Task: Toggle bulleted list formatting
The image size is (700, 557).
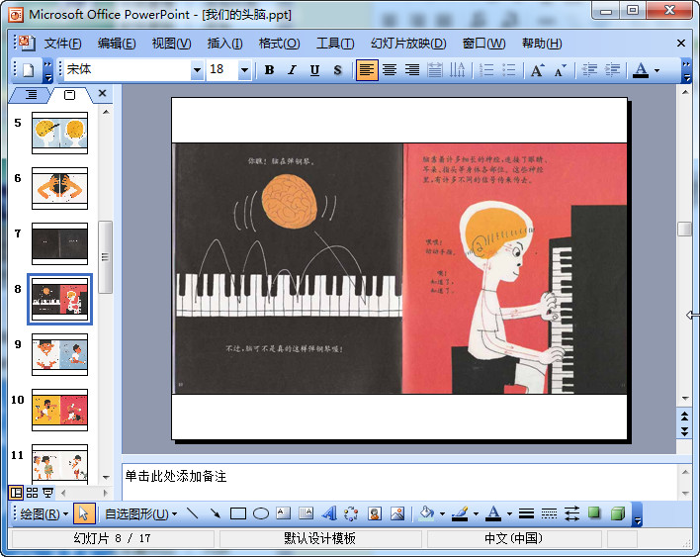Action: 508,70
